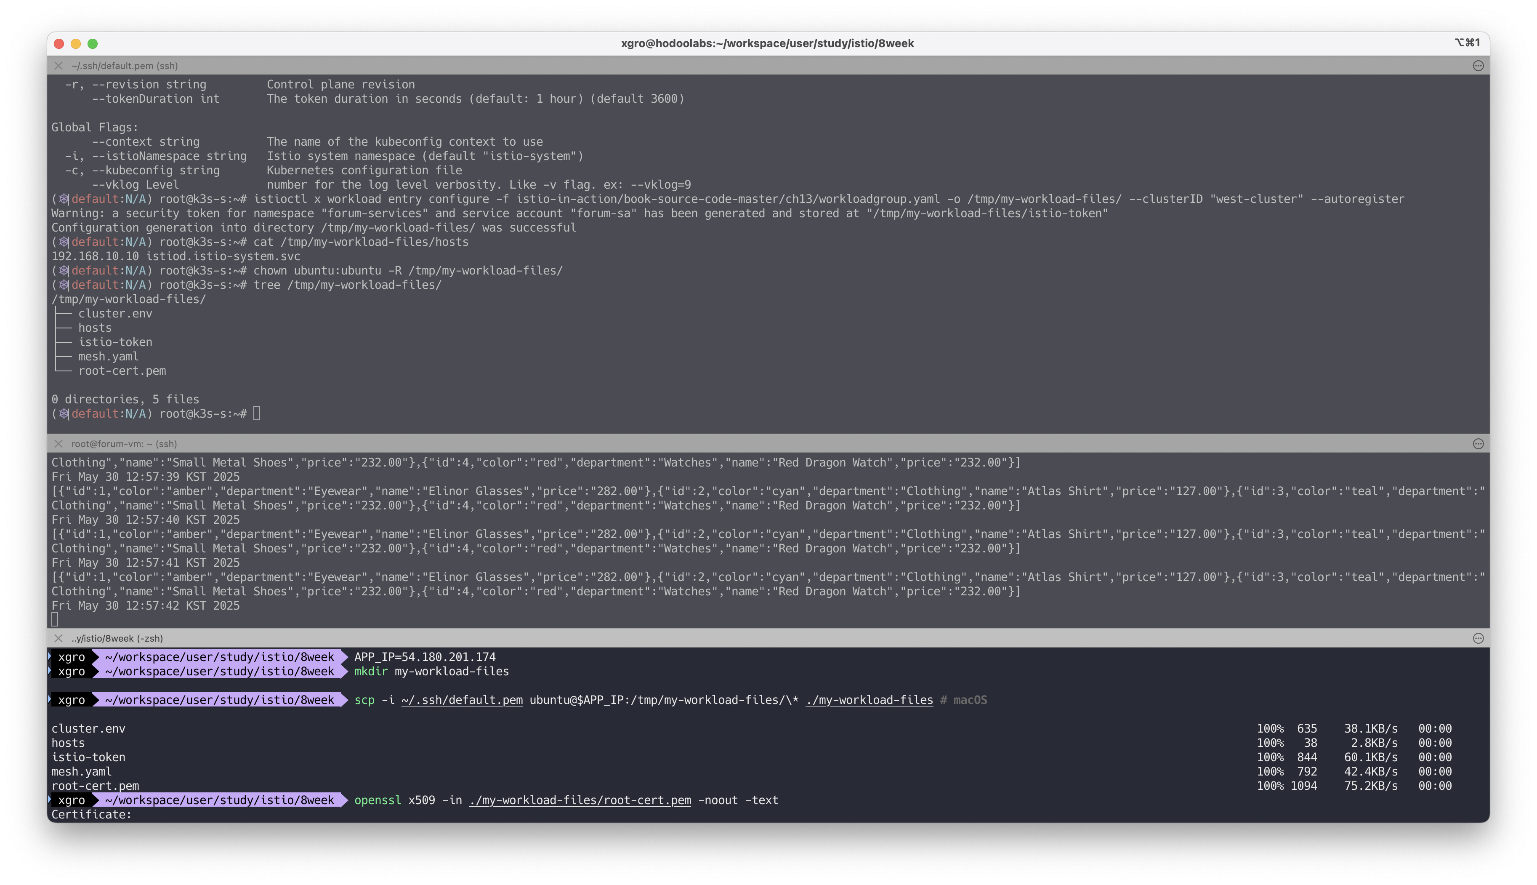Click cluster.env in the tree output

tap(115, 314)
